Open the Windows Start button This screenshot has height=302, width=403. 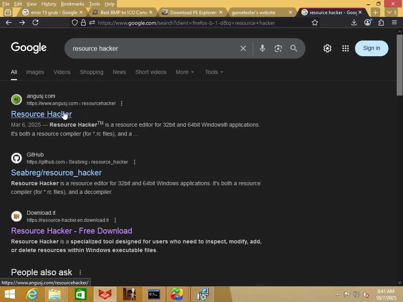(x=10, y=294)
